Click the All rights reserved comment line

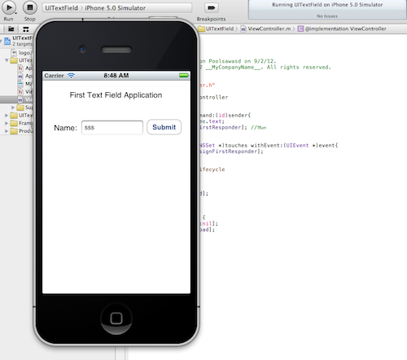(265, 68)
